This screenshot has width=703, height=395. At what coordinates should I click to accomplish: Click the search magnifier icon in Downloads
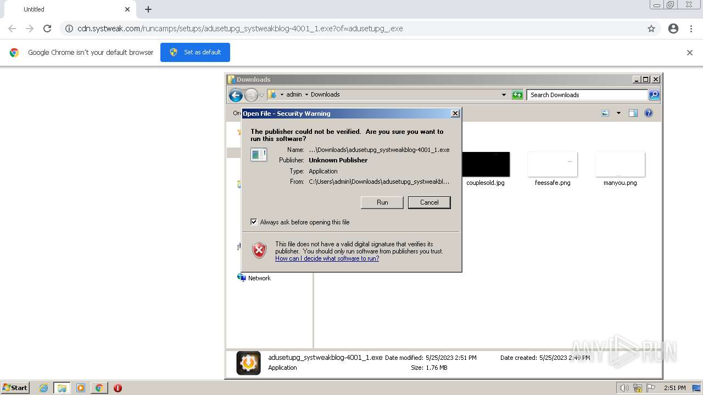[x=654, y=95]
